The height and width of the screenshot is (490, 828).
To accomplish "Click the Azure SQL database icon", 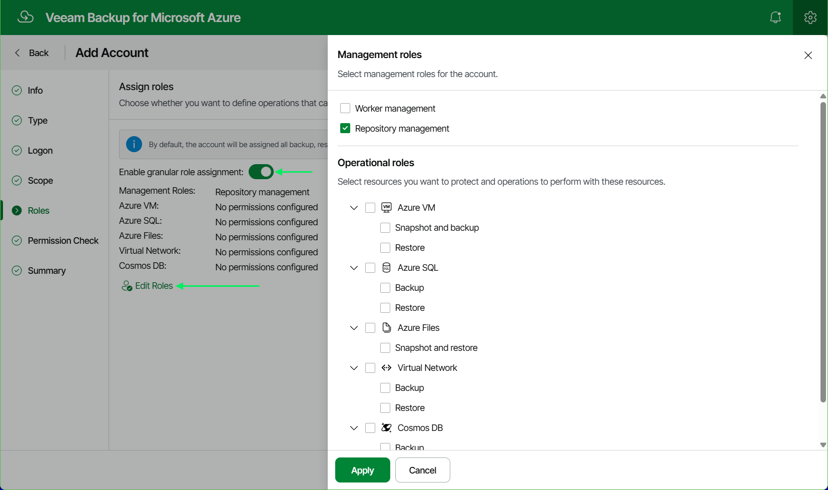I will click(386, 268).
